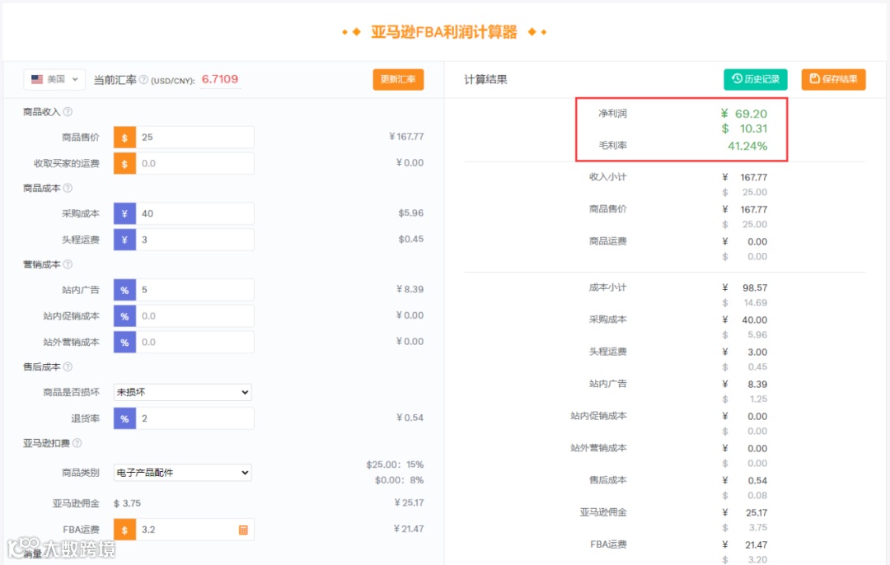890x565 pixels.
Task: Click the 站内促销成本 input field
Action: click(x=194, y=316)
